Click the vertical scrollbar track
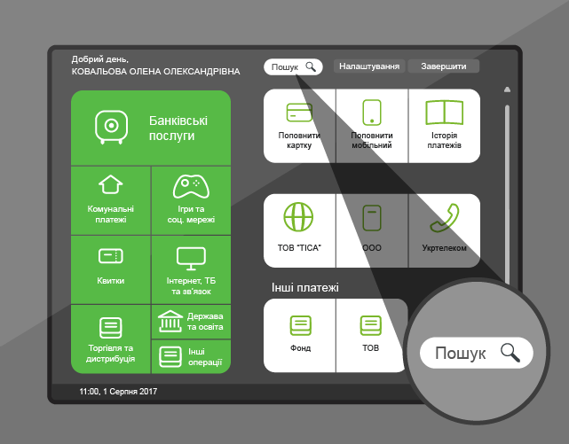569x444 pixels. [x=507, y=194]
